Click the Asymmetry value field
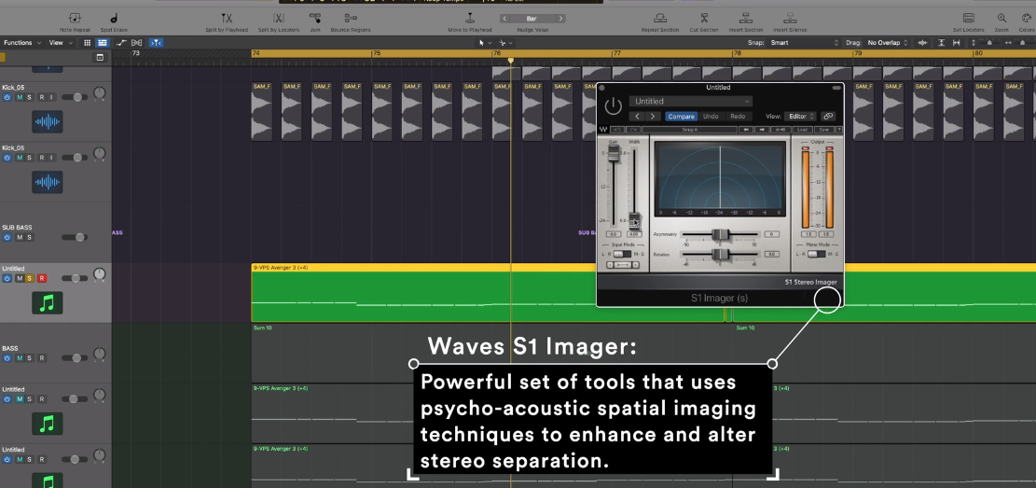Screen dimensions: 1036x488 tap(772, 235)
